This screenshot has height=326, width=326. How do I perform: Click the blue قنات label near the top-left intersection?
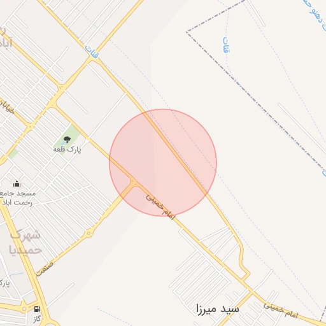click(x=92, y=52)
